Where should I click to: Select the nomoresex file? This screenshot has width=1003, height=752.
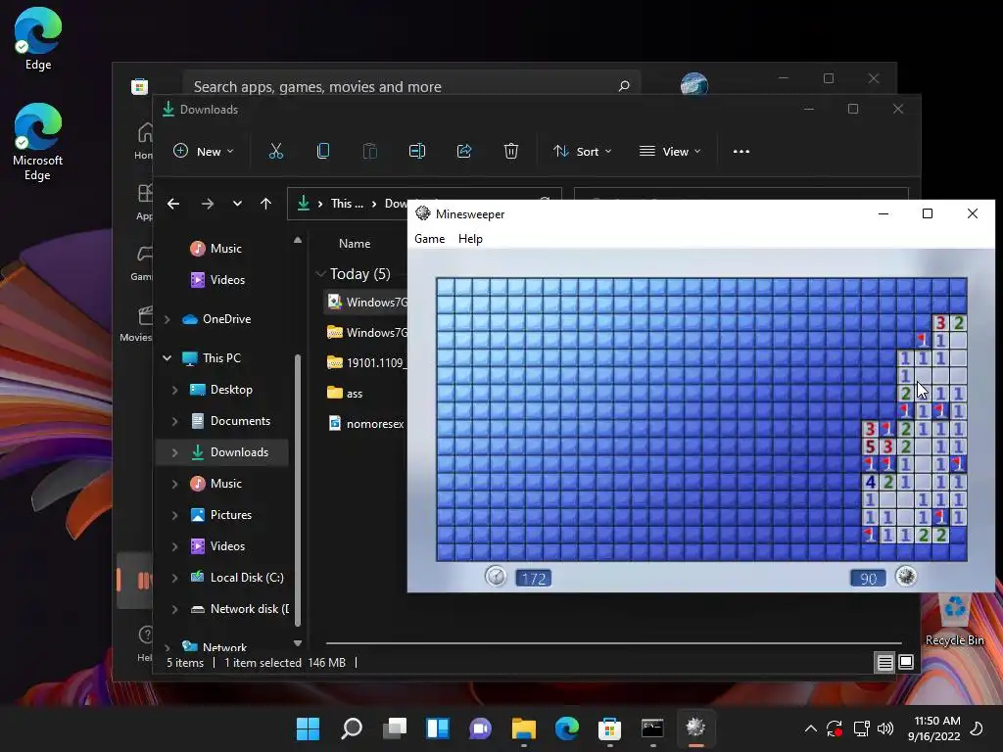[x=365, y=423]
